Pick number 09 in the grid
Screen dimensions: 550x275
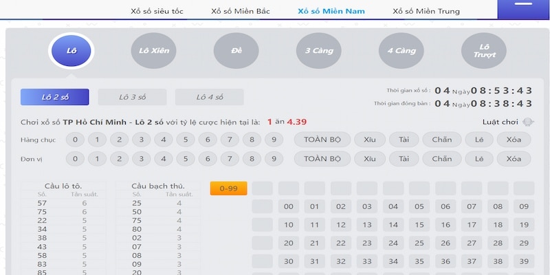pyautogui.click(x=524, y=207)
